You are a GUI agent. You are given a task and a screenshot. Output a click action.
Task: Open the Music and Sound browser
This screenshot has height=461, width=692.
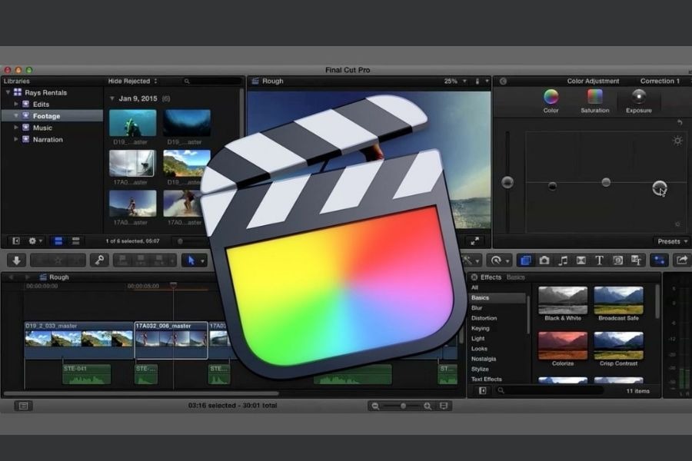coord(563,260)
